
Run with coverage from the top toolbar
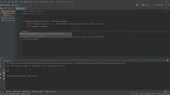(x=159, y=5)
